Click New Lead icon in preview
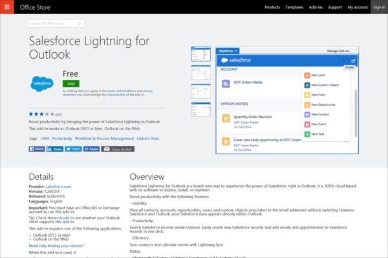Image resolution: width=388 pixels, height=258 pixels. click(307, 75)
